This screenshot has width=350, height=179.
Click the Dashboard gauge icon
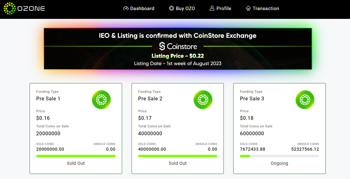coord(126,8)
